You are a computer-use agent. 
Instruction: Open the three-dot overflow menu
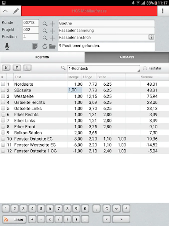click(163, 11)
